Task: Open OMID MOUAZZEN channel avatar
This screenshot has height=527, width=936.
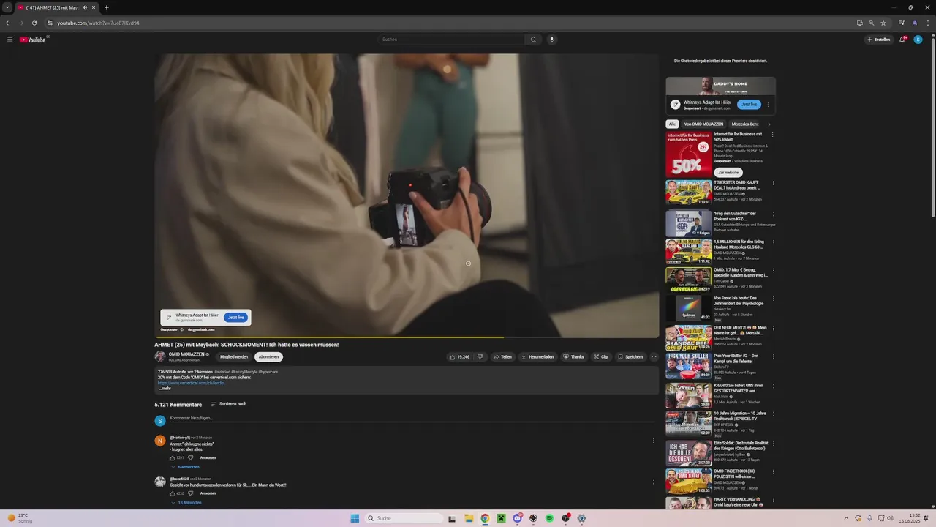Action: (160, 356)
